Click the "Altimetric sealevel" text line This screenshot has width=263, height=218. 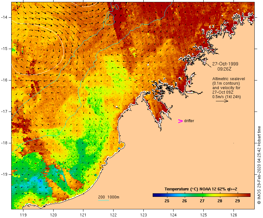[x=229, y=79]
